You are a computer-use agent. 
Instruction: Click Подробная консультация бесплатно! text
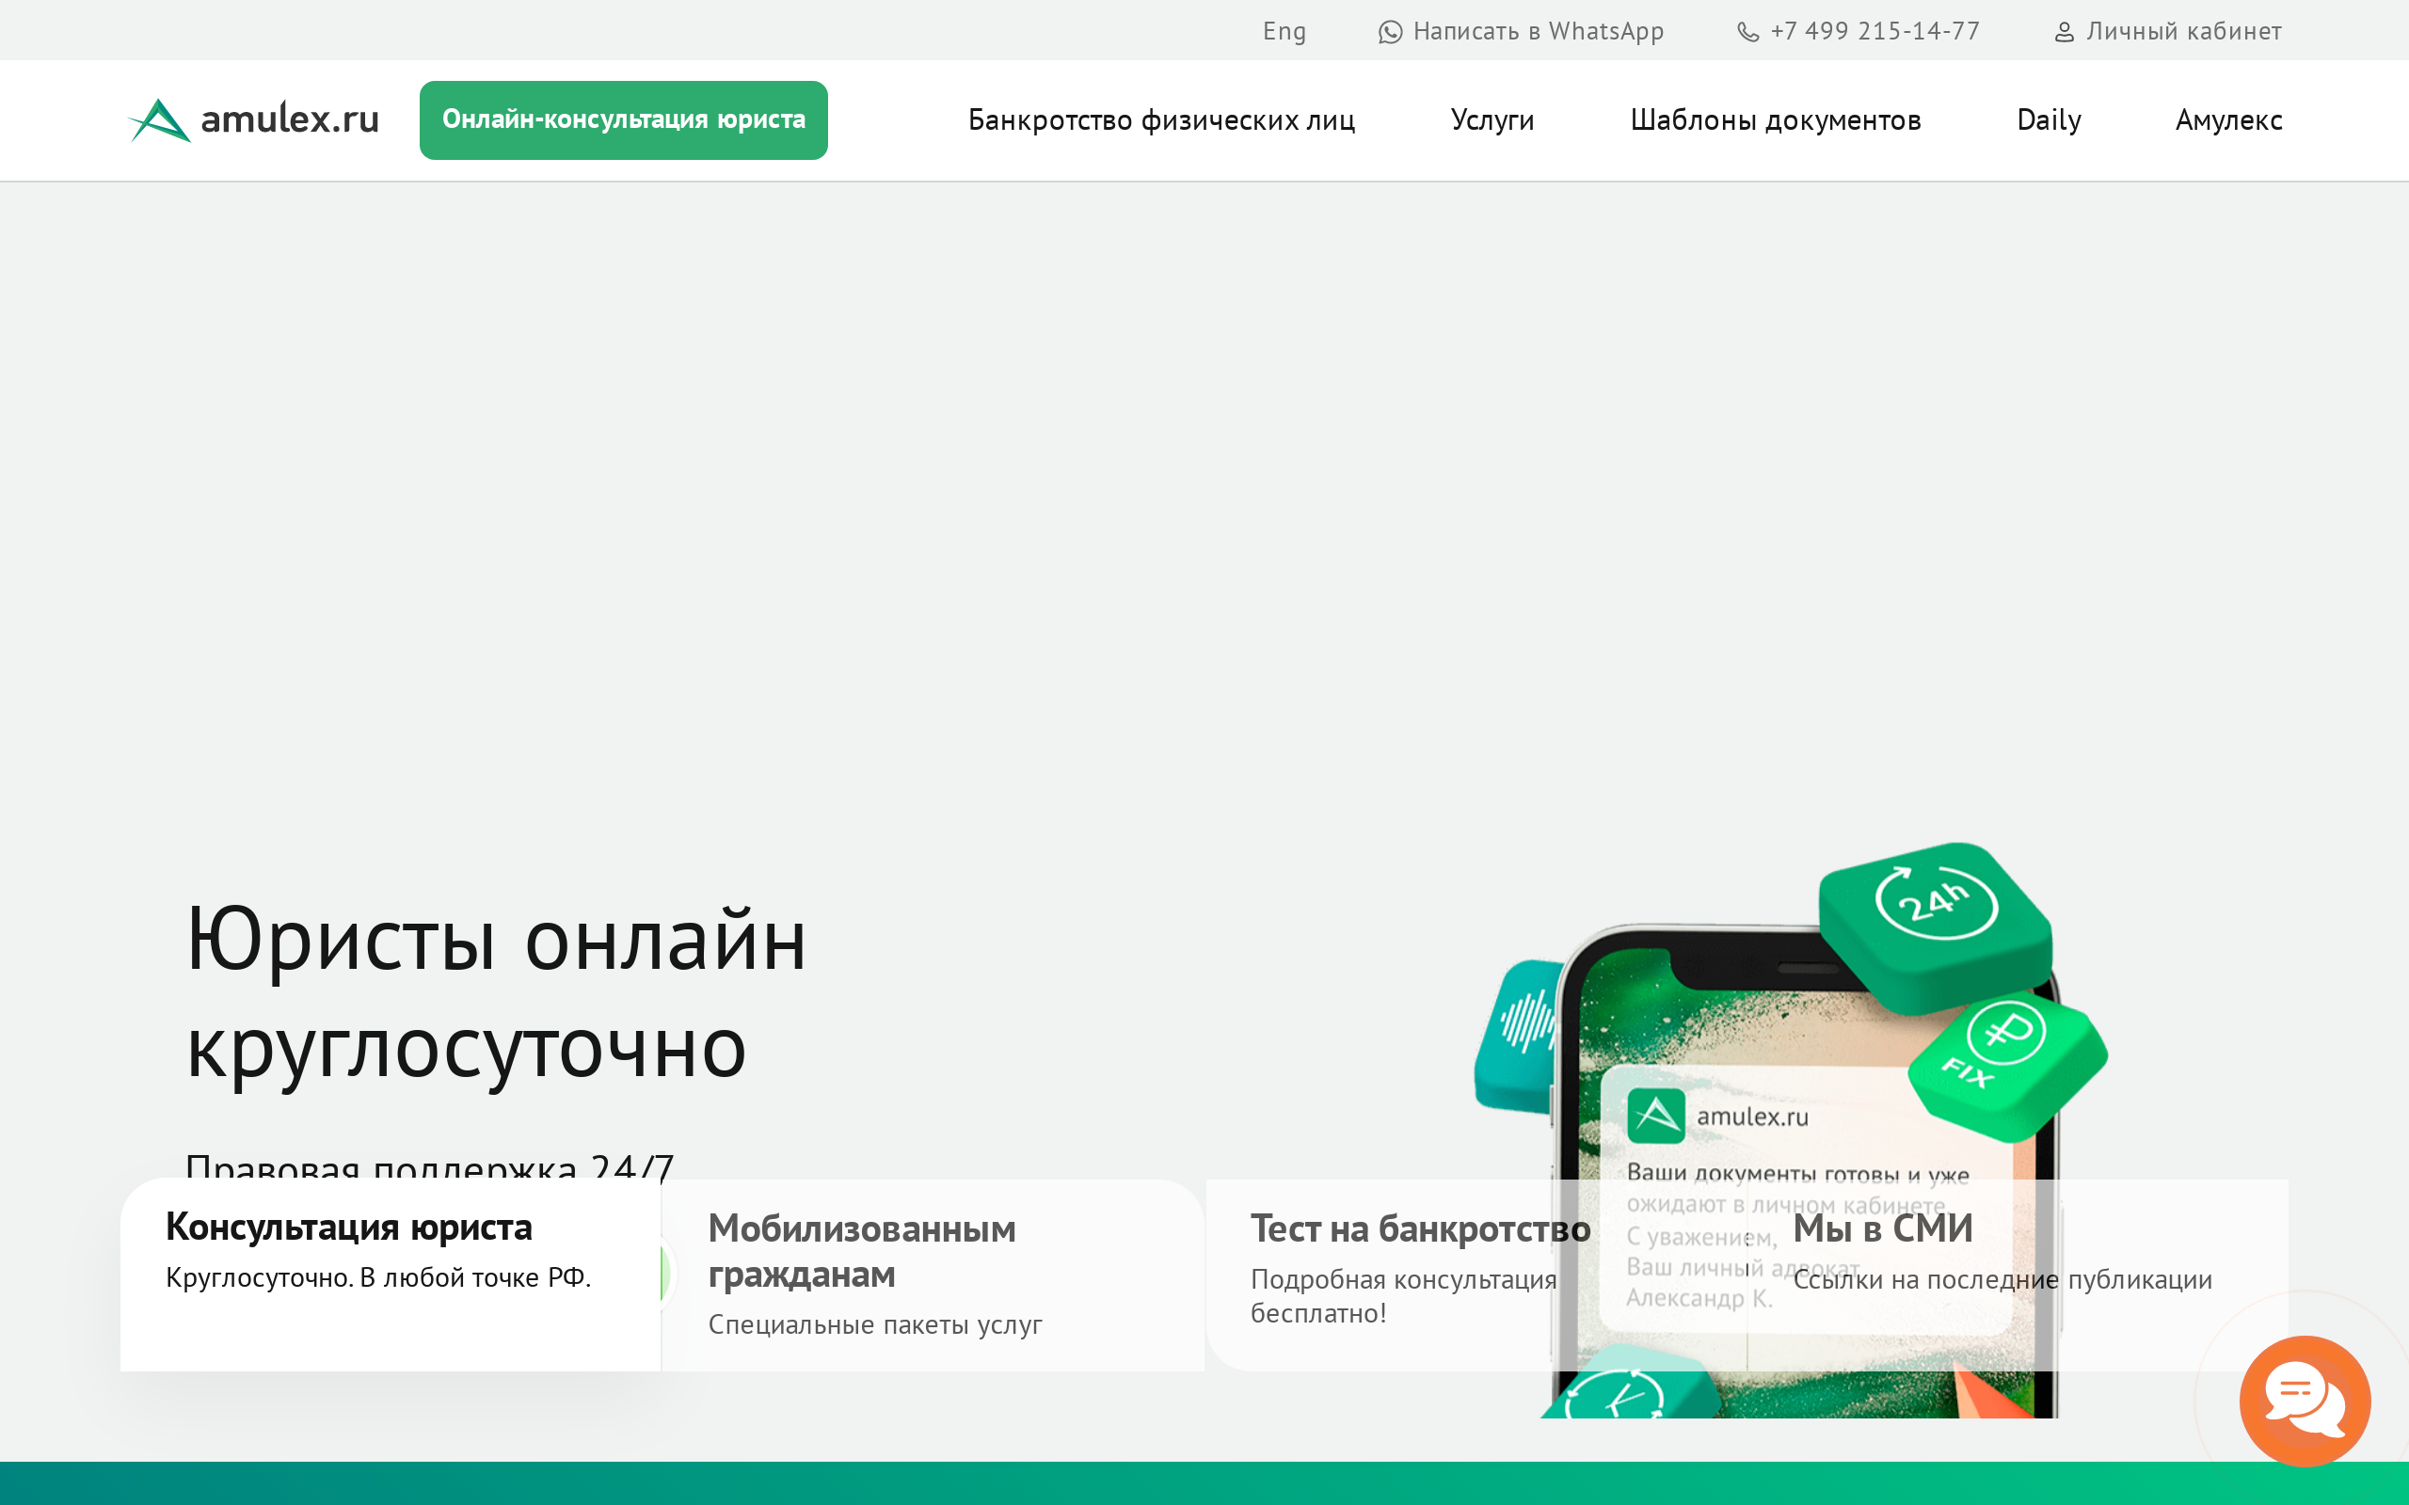point(1403,1296)
